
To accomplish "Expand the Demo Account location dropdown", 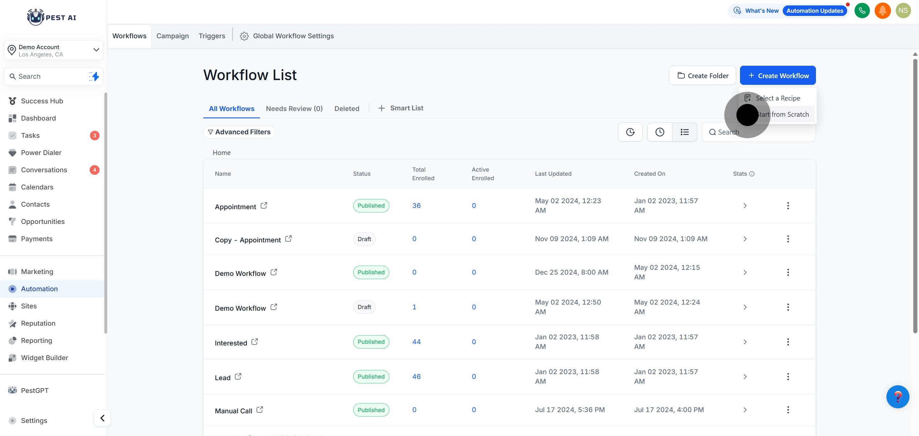I will (96, 50).
